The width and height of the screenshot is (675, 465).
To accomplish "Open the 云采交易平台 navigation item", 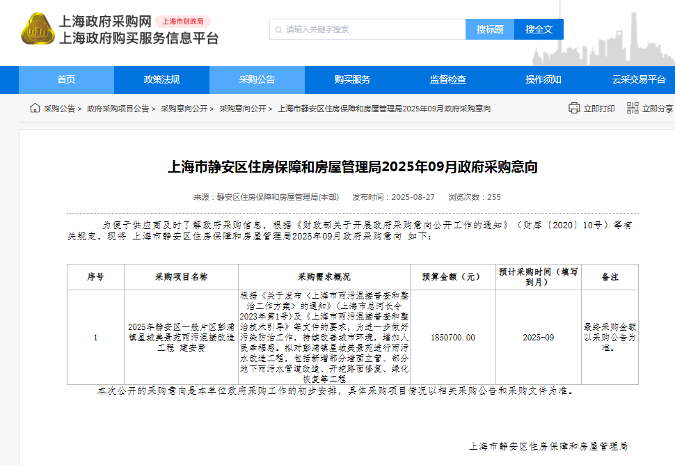I will [x=638, y=79].
